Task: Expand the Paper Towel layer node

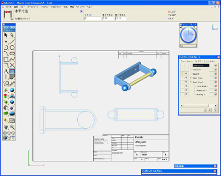Action: point(191,78)
